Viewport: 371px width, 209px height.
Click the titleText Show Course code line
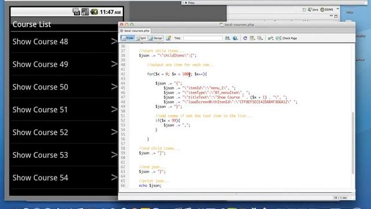coord(225,97)
